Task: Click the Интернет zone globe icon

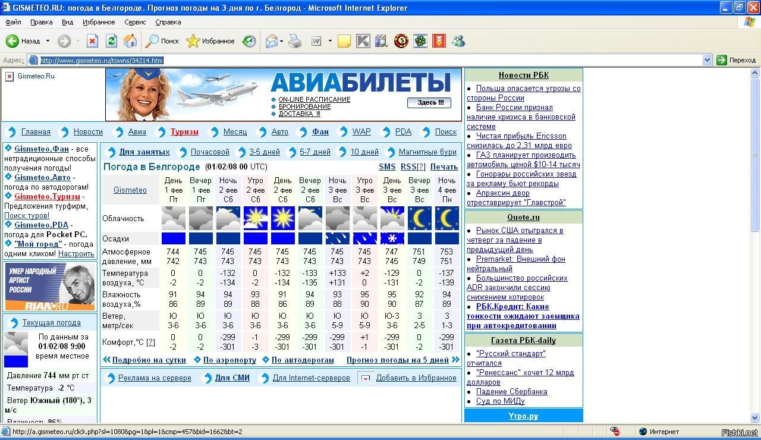Action: pos(643,432)
